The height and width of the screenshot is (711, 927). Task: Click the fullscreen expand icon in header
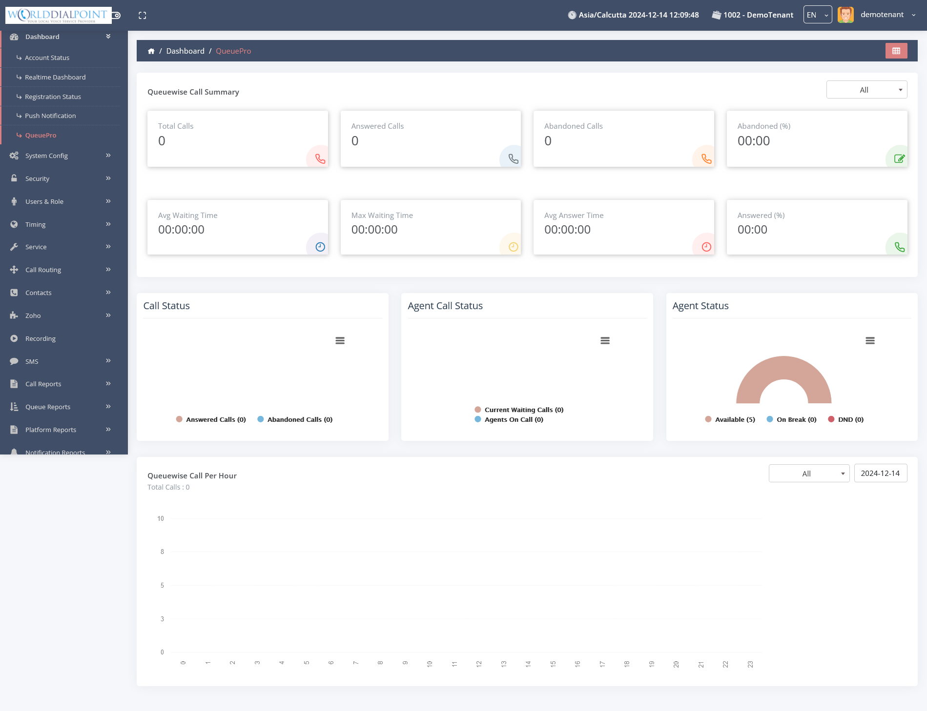tap(142, 16)
